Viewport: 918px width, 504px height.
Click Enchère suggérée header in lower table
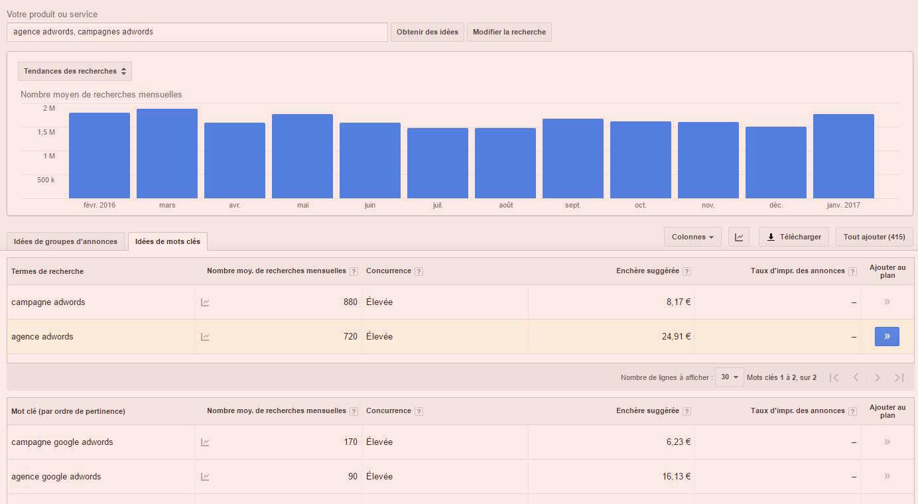(647, 410)
